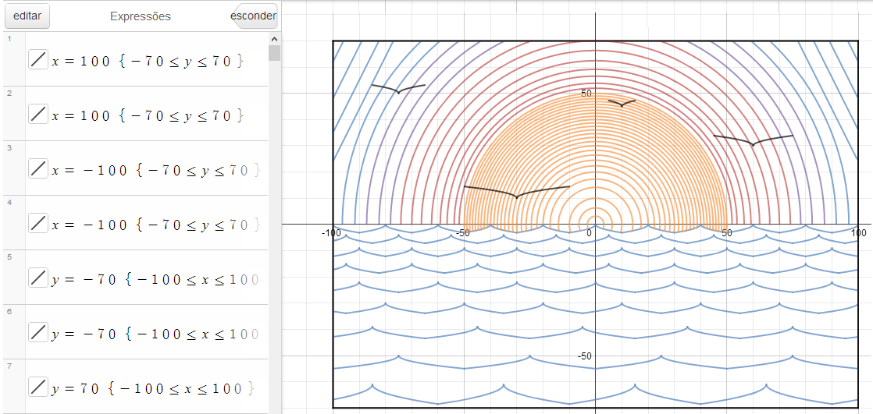Toggle visibility of expression 5 graph
Viewport: 873px width, 414px height.
(x=38, y=278)
